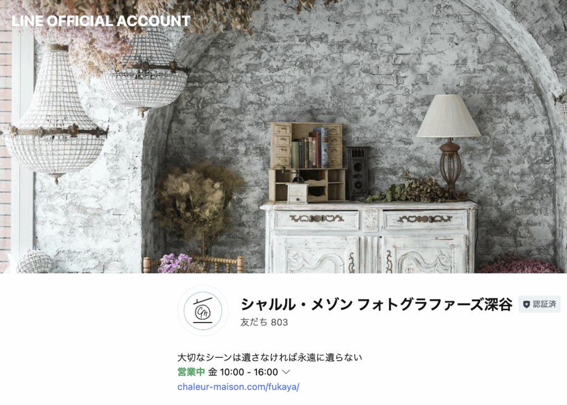Click the black antique clock in the cover
Image resolution: width=567 pixels, height=405 pixels.
[358, 173]
